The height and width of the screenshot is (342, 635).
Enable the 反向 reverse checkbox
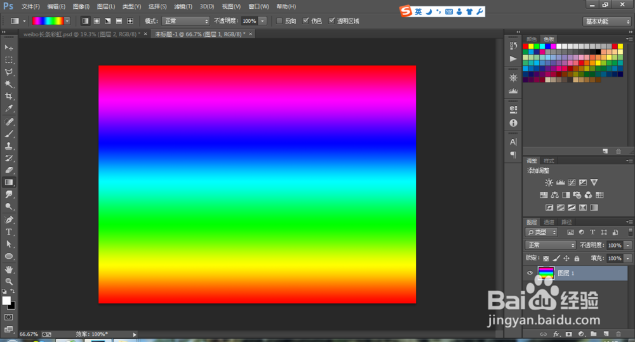(279, 21)
